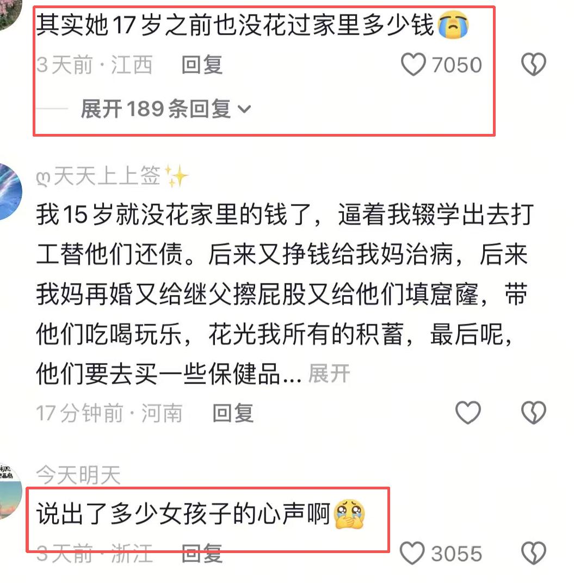Tap teary emoji in 今天明天's comment
The width and height of the screenshot is (574, 583).
coord(349,514)
